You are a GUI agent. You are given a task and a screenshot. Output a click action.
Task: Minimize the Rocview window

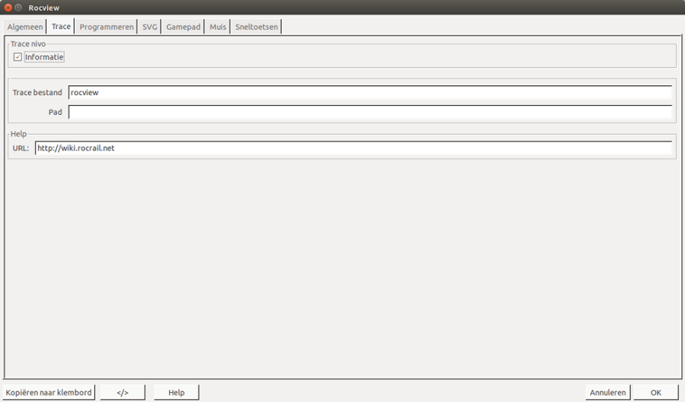pos(18,8)
